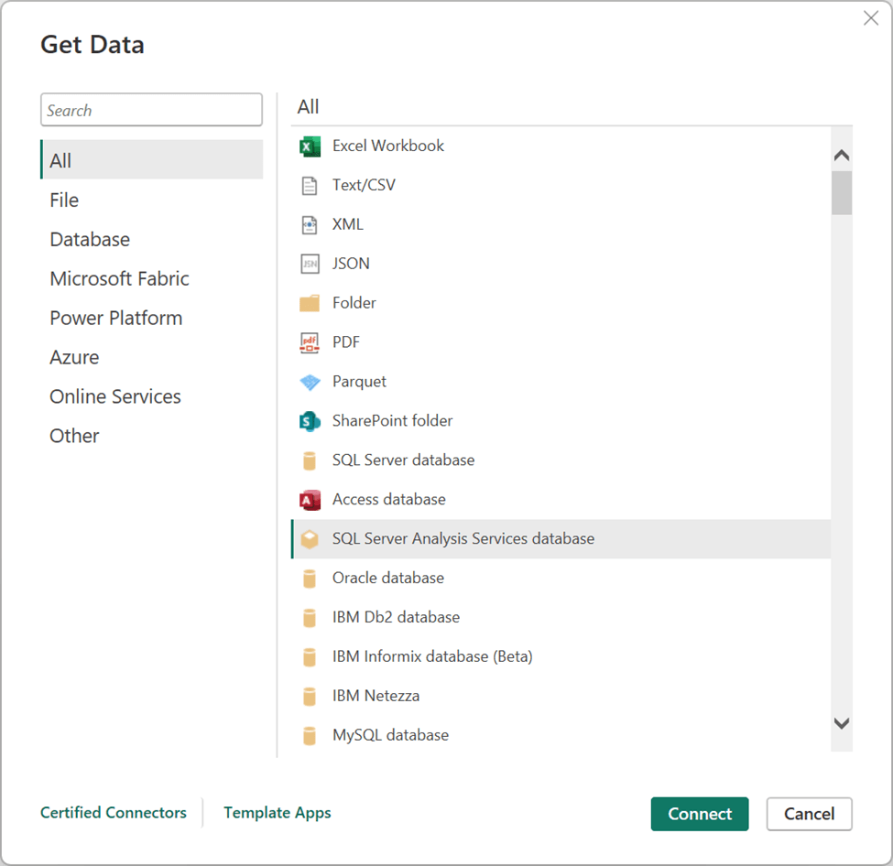Select the Text/CSV file icon

coord(310,185)
